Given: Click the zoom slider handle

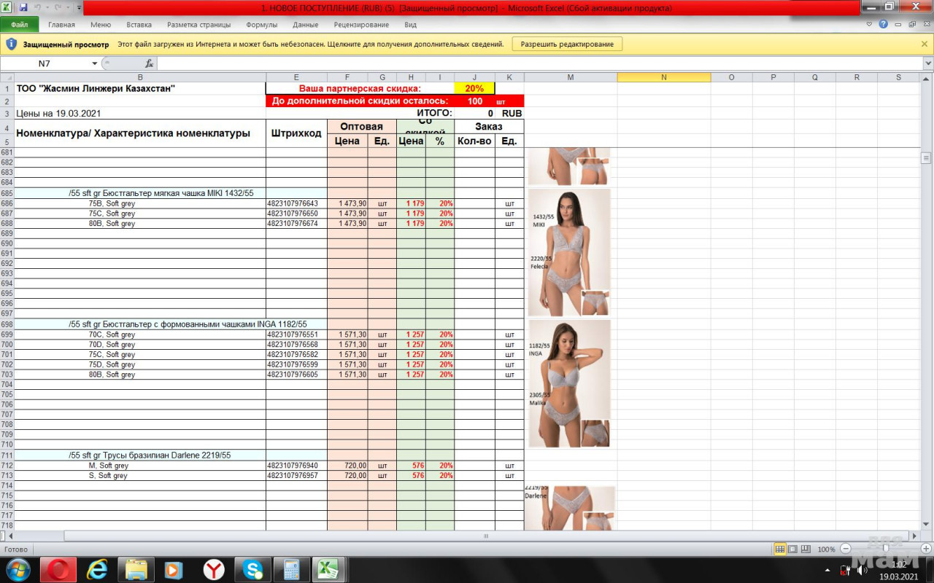Looking at the screenshot, I should pos(886,549).
